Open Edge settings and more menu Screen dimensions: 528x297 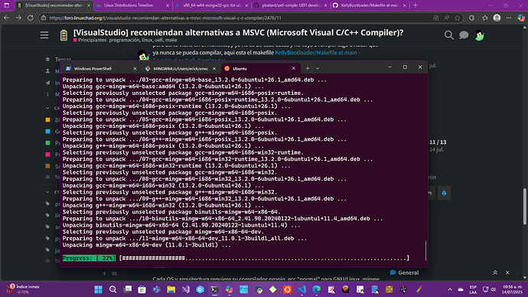click(x=509, y=18)
